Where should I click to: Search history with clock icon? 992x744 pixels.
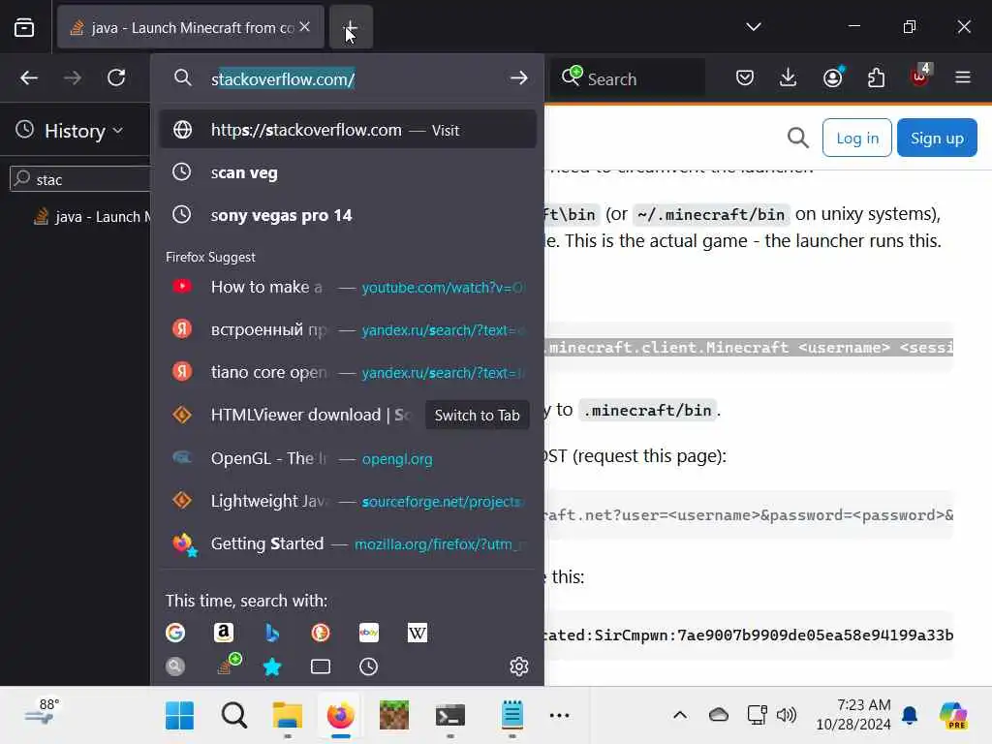369,666
